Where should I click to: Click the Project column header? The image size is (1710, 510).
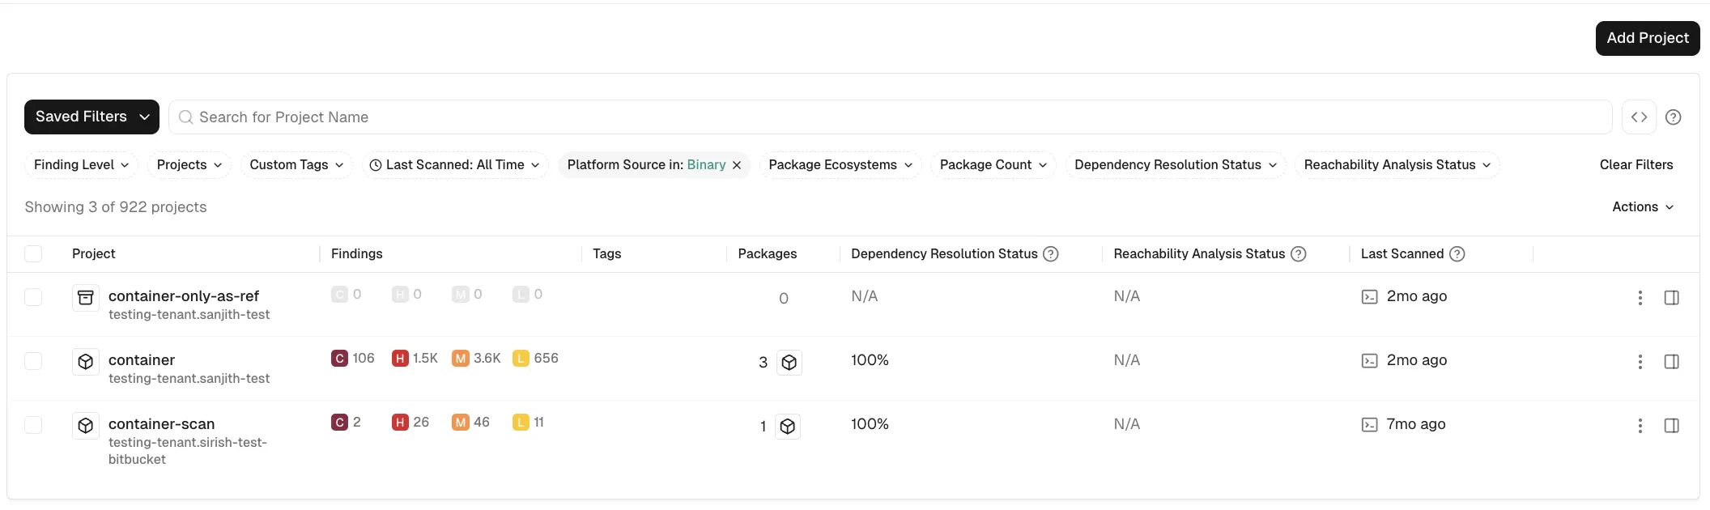[x=94, y=254]
